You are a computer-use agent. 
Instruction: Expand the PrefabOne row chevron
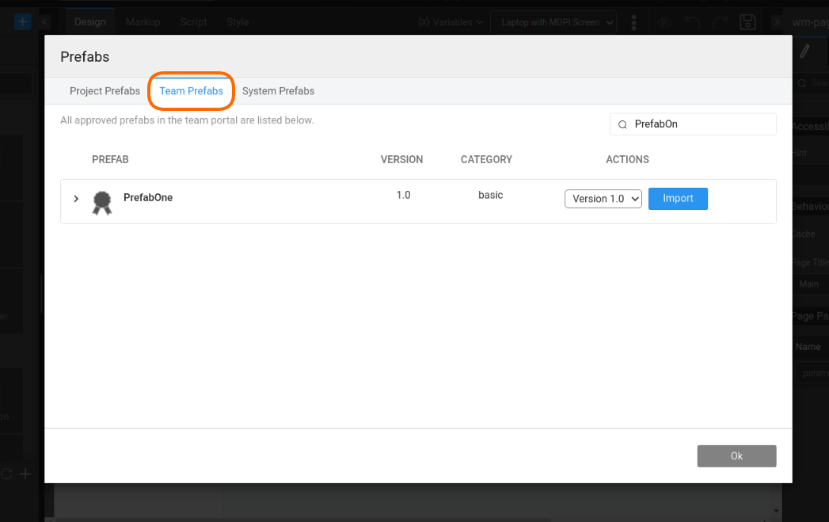point(76,199)
